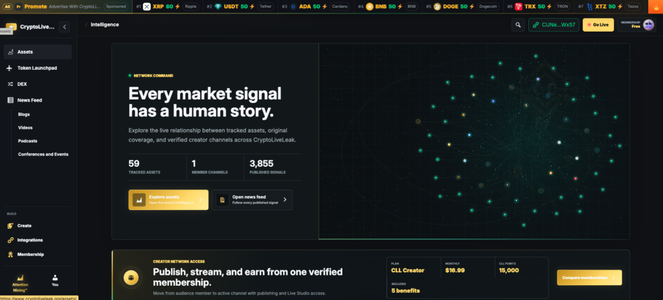Select Videos under News Feed
The width and height of the screenshot is (663, 300).
pyautogui.click(x=25, y=127)
